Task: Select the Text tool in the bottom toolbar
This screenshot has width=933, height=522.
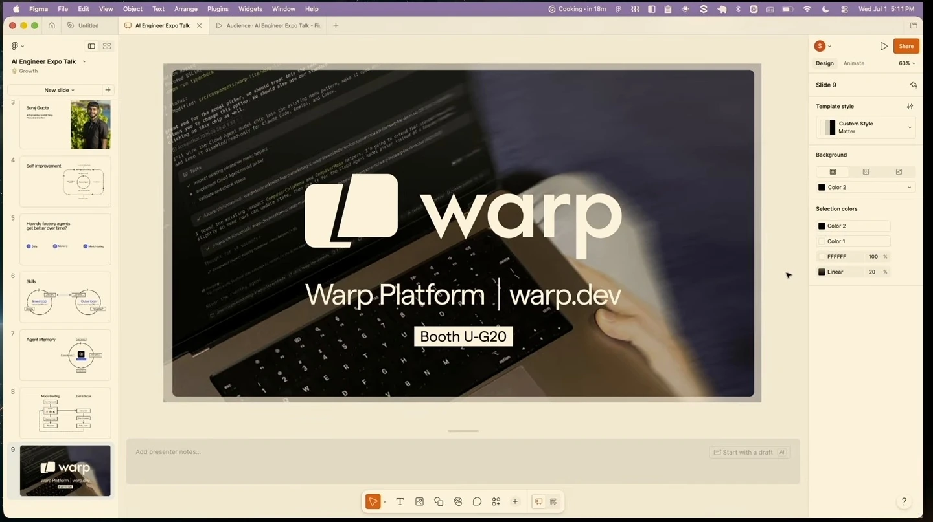Action: 400,501
